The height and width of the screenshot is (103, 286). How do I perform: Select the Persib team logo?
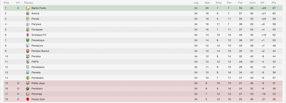pyautogui.click(x=28, y=19)
